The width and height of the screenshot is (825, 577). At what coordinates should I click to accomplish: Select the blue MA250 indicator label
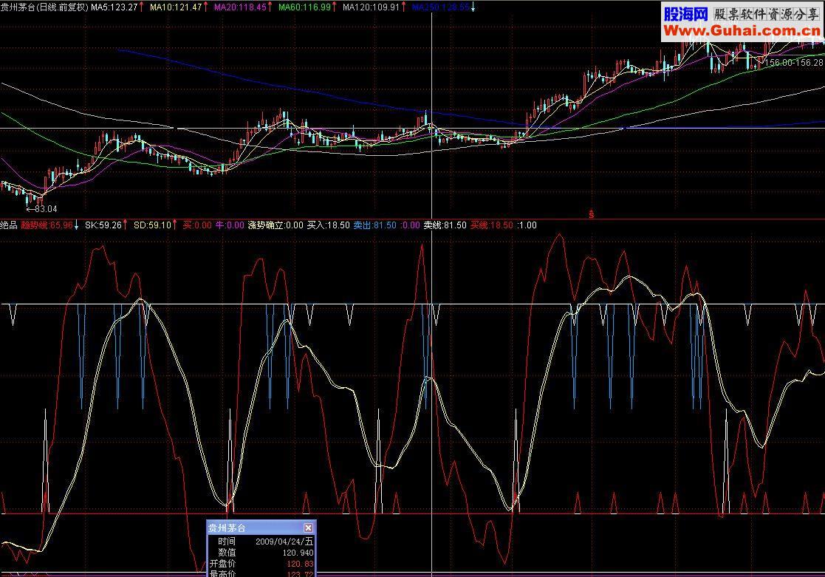tap(440, 7)
